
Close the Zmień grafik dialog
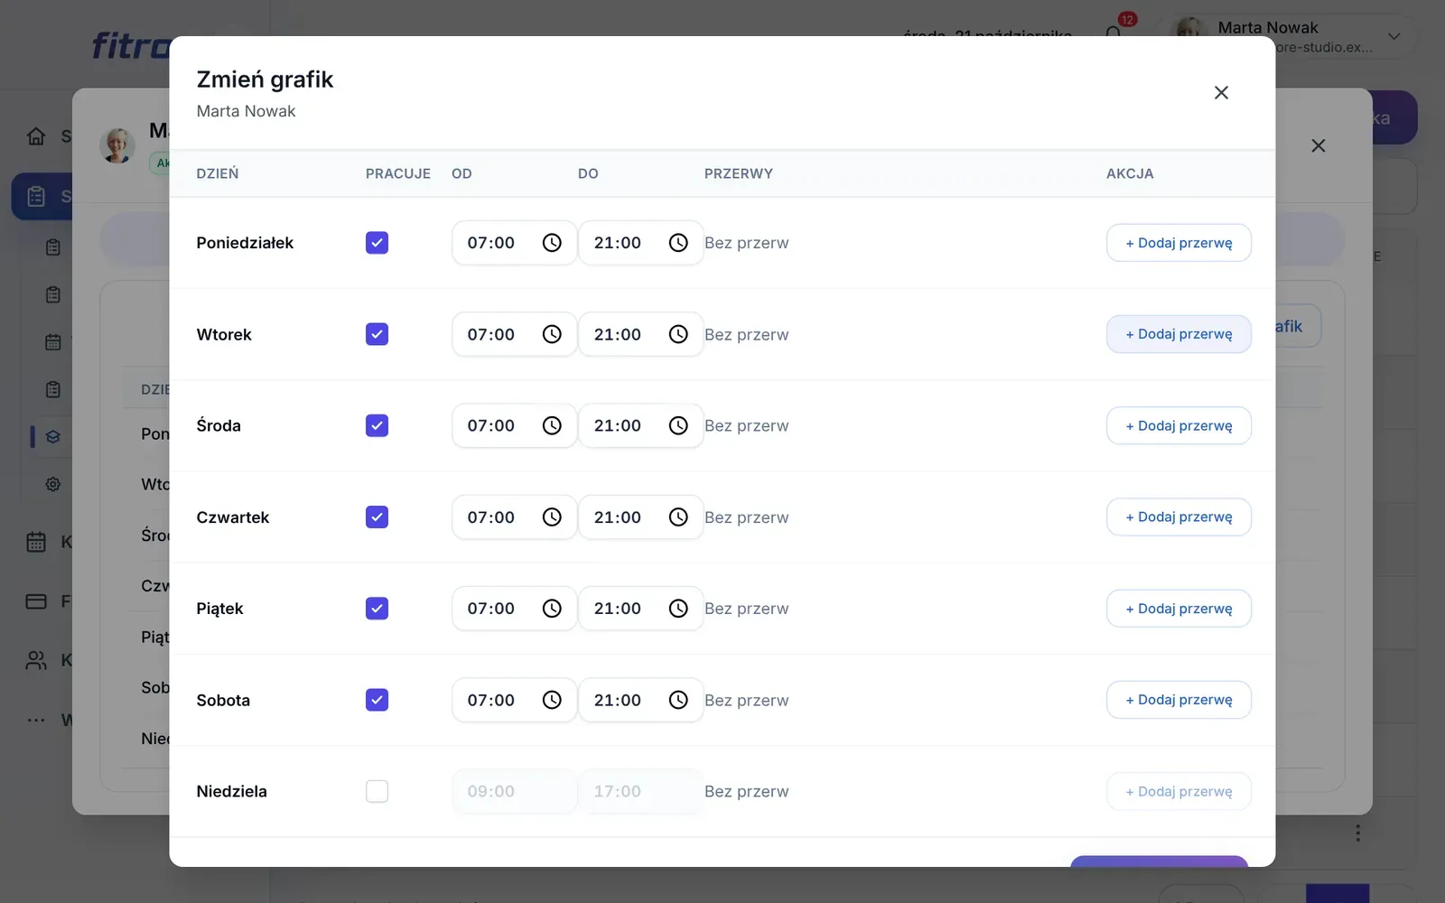pos(1221,93)
